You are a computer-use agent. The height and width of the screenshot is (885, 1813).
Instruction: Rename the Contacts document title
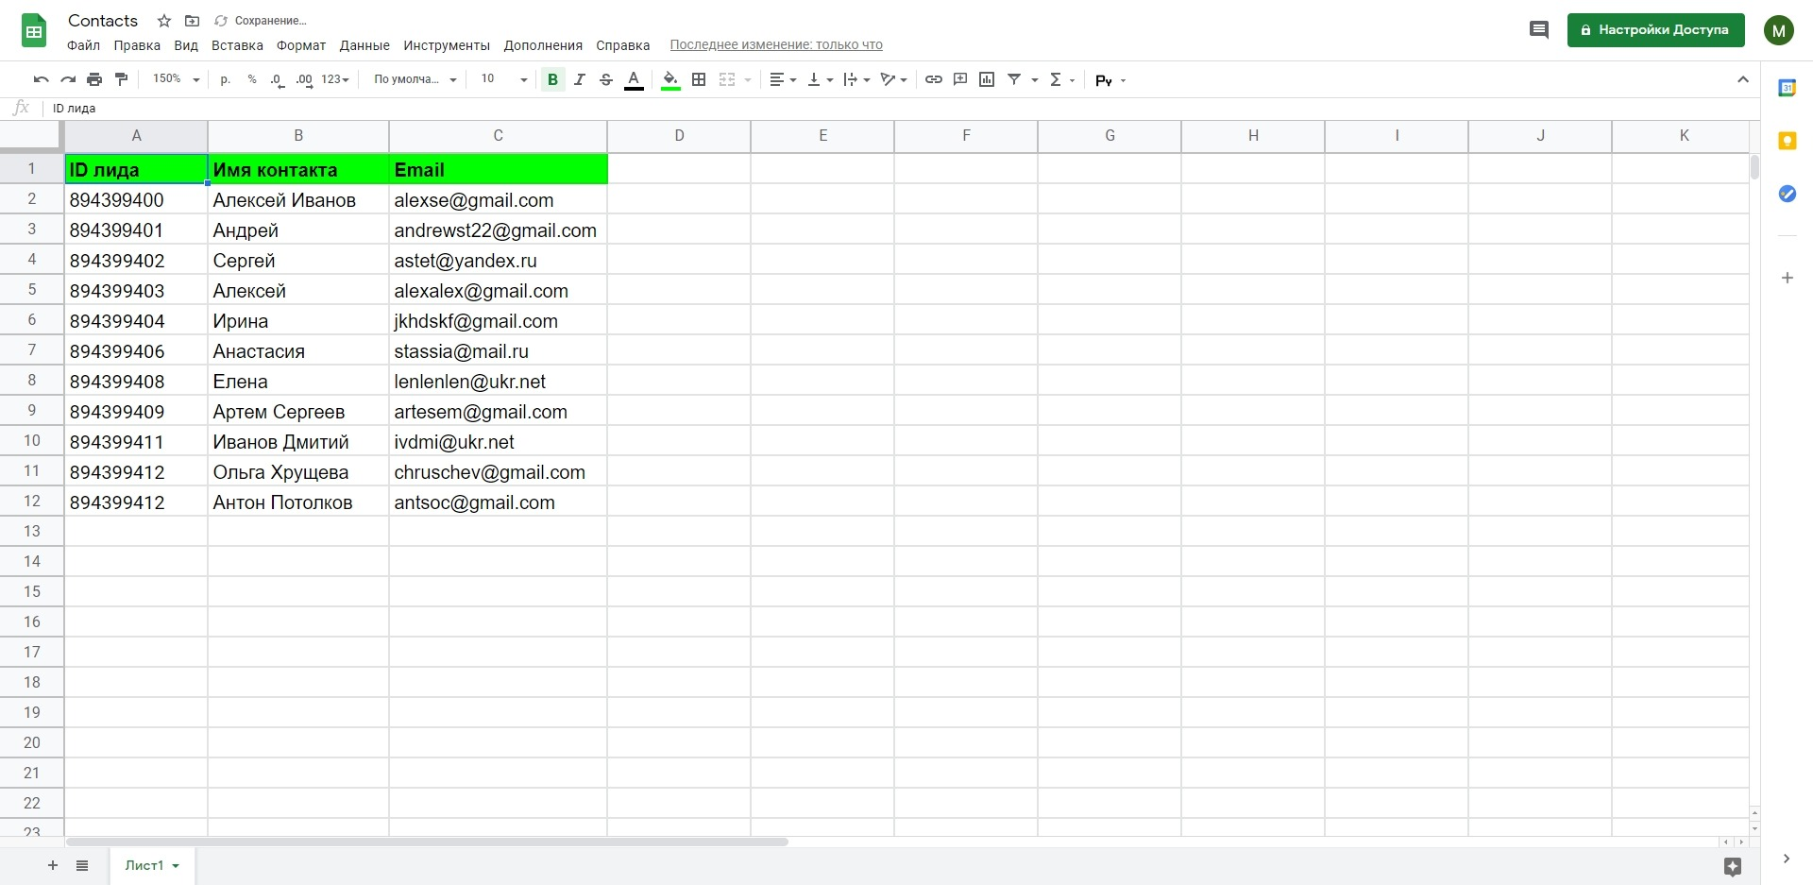pos(103,21)
